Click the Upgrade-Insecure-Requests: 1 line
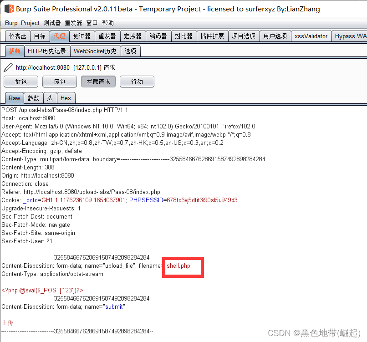367x342 pixels. (41, 208)
